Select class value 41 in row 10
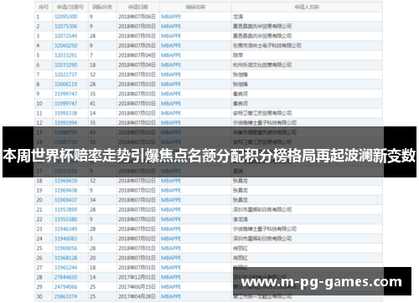 pyautogui.click(x=92, y=104)
